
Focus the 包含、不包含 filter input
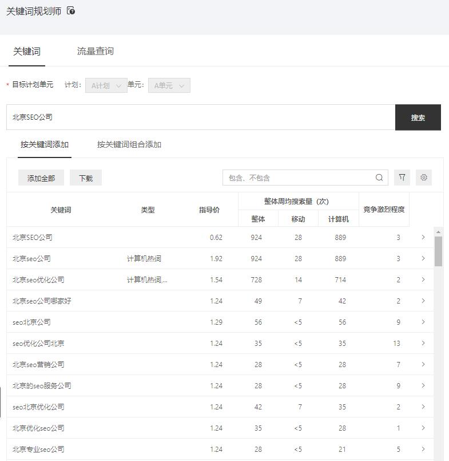297,178
